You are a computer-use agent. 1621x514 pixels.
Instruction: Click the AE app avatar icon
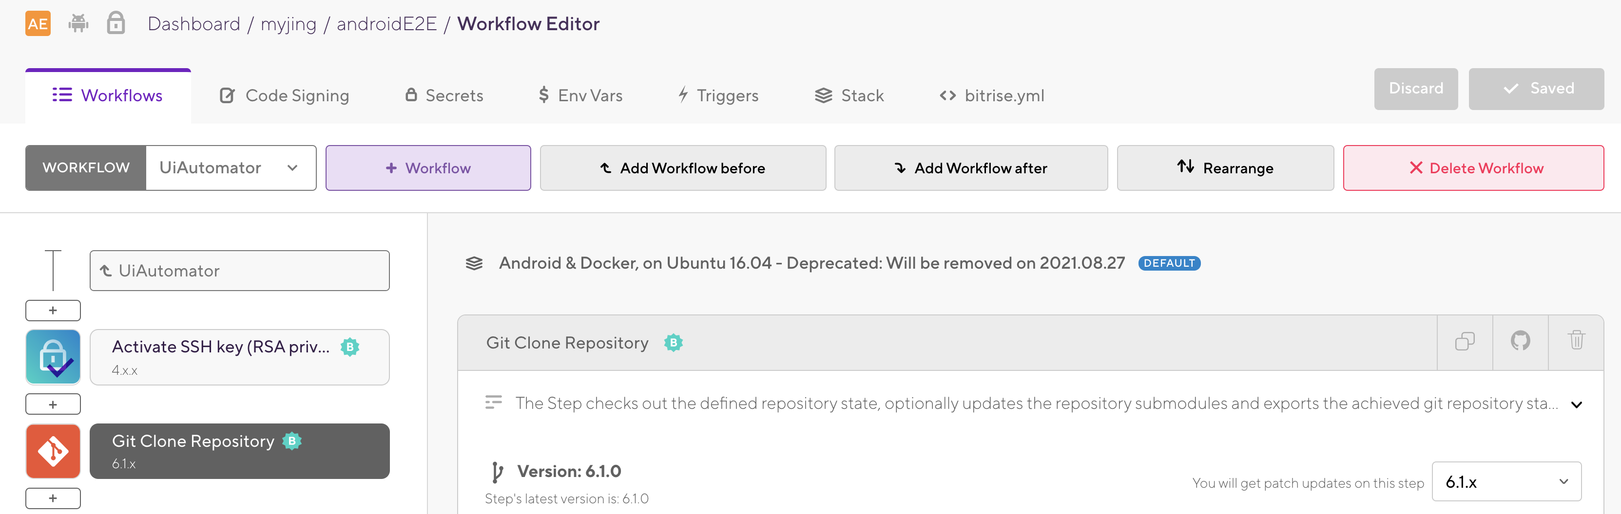38,24
